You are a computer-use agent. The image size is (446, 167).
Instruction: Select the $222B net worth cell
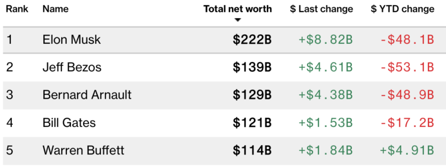pos(252,40)
